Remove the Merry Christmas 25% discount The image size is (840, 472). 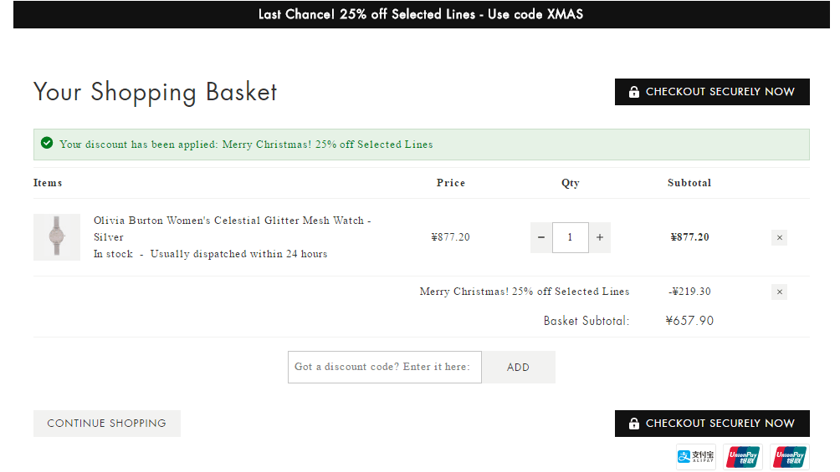780,292
